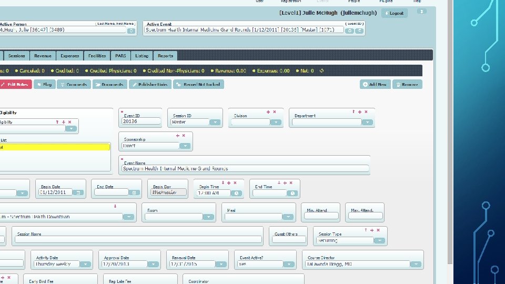Select the yellow highlighted list row
The height and width of the screenshot is (284, 505).
tap(55, 147)
